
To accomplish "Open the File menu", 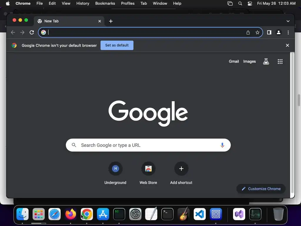I will coord(40,4).
